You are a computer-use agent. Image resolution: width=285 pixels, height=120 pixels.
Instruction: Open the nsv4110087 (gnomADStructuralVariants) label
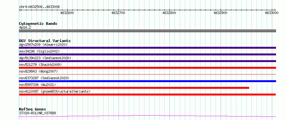pyautogui.click(x=55, y=91)
